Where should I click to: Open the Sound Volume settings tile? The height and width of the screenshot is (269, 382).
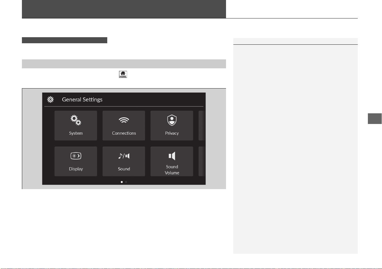coord(172,161)
